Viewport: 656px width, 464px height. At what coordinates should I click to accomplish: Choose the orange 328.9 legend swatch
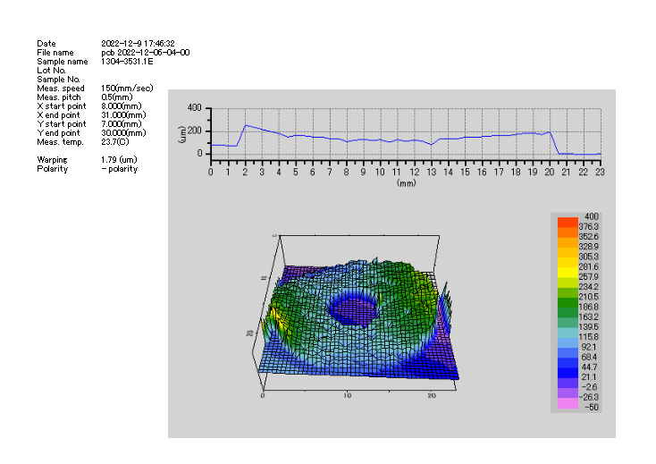click(x=568, y=247)
